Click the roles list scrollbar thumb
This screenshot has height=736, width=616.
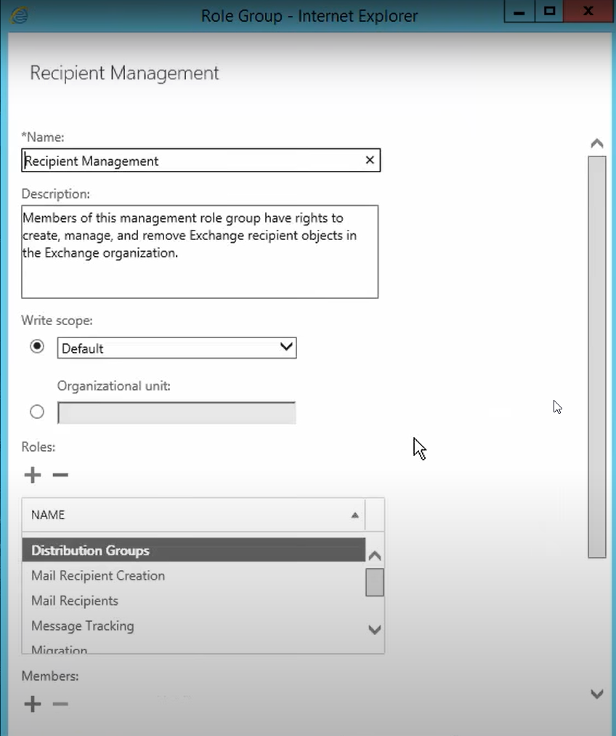[x=375, y=582]
